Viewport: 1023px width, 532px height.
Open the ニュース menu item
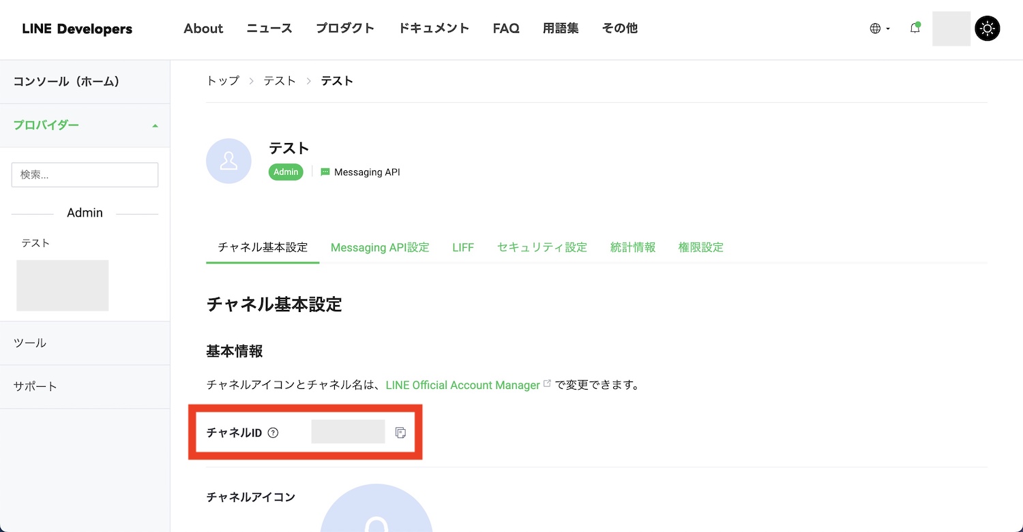(x=269, y=29)
